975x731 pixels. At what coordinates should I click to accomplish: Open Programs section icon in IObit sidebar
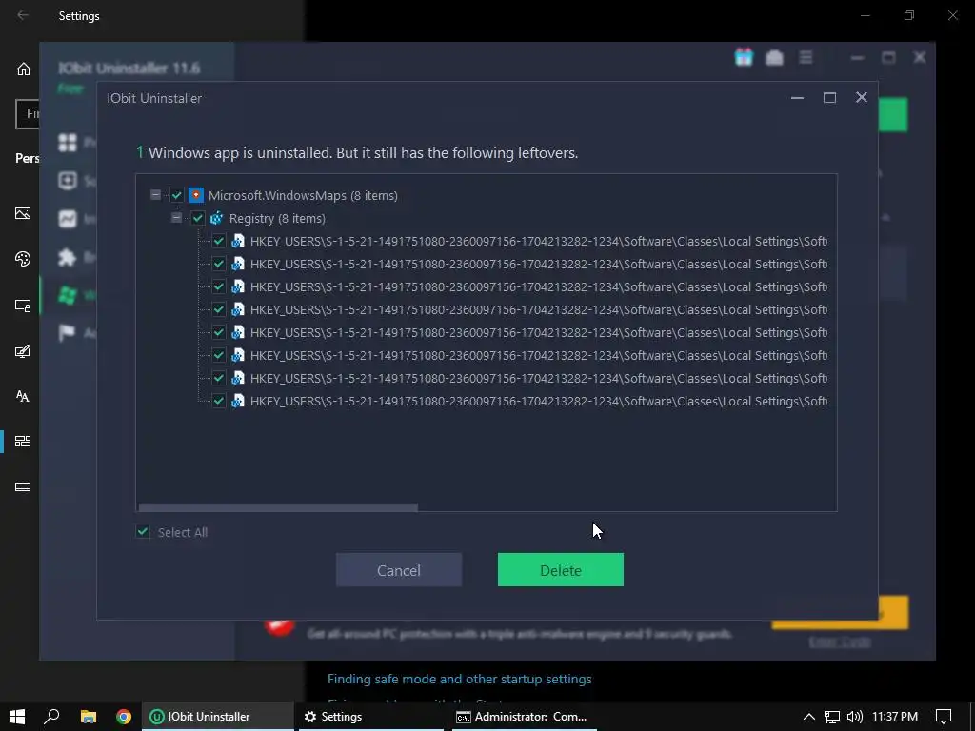68,143
